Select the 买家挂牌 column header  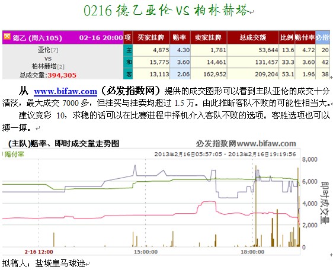[151, 37]
